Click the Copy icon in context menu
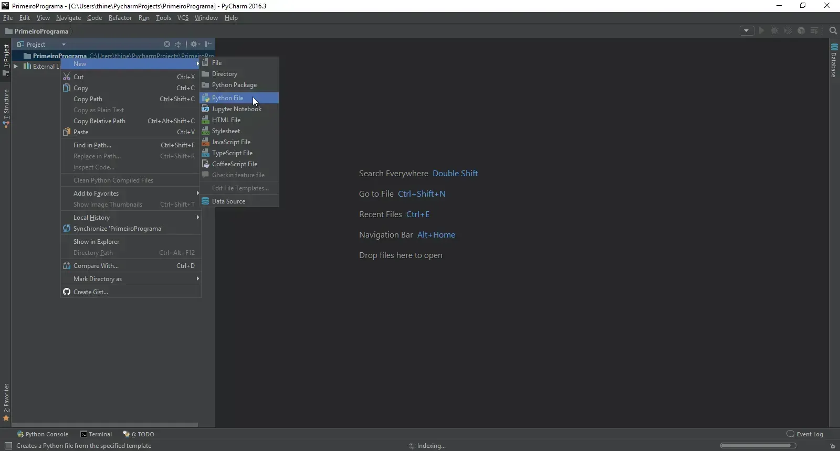Image resolution: width=840 pixels, height=451 pixels. [67, 88]
